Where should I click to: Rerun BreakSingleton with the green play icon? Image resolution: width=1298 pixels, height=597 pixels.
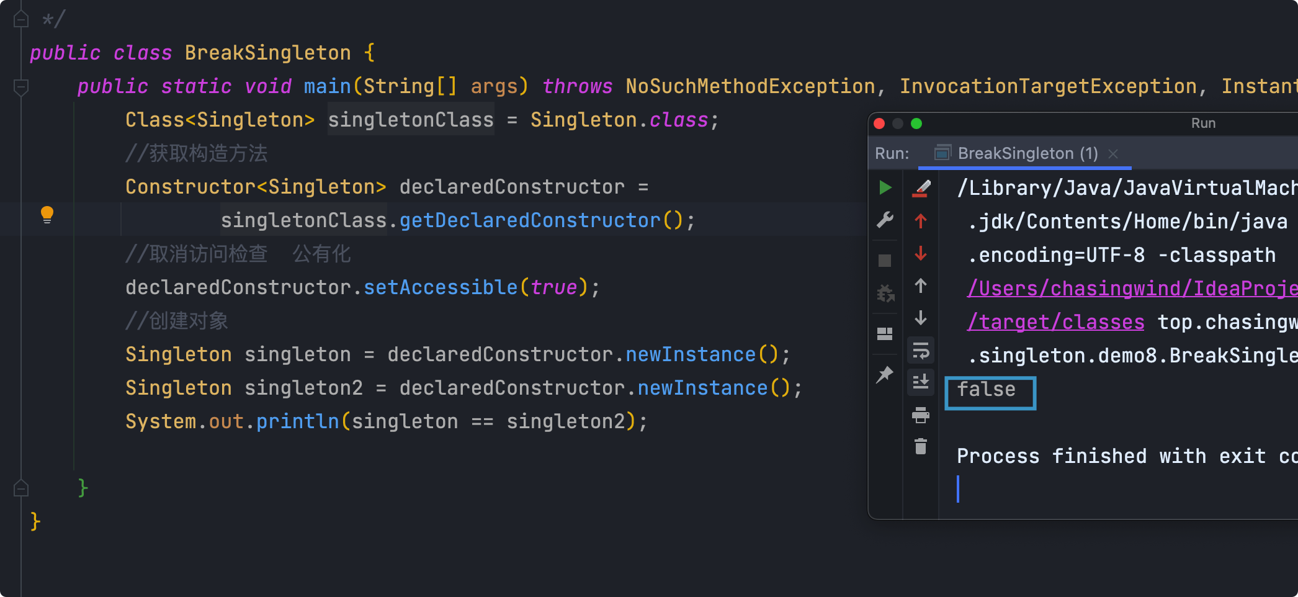(885, 187)
